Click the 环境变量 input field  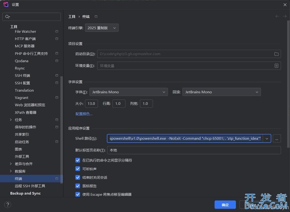[189, 66]
